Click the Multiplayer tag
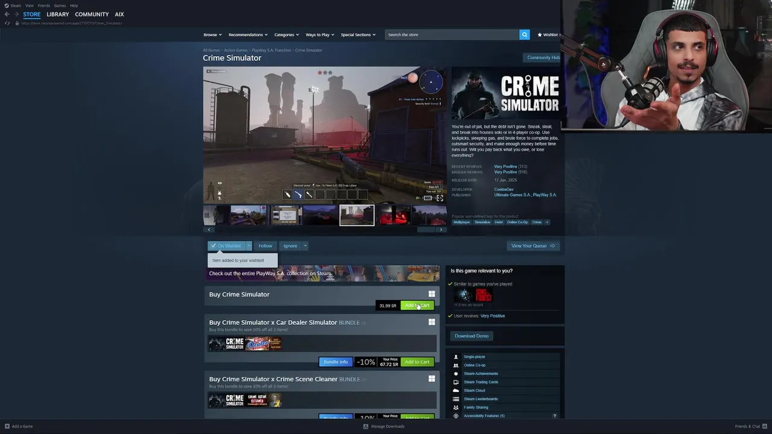This screenshot has width=772, height=434. (461, 222)
